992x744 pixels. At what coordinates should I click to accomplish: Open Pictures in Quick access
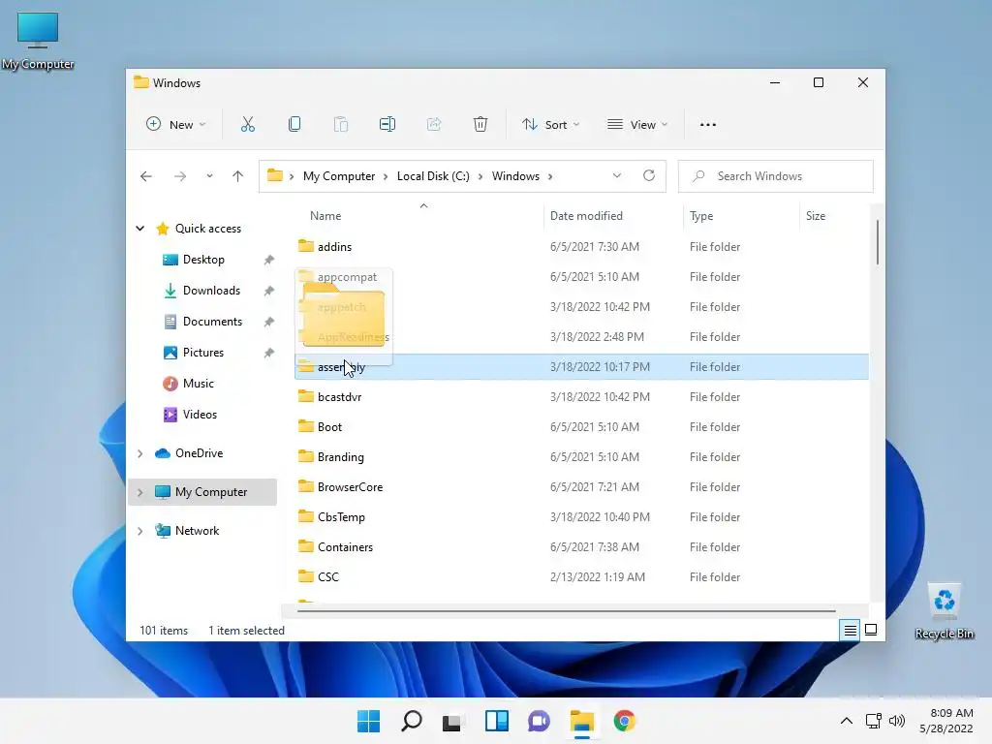203,353
